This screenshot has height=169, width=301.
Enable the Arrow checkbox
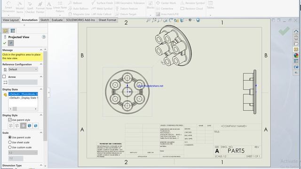pyautogui.click(x=4, y=77)
